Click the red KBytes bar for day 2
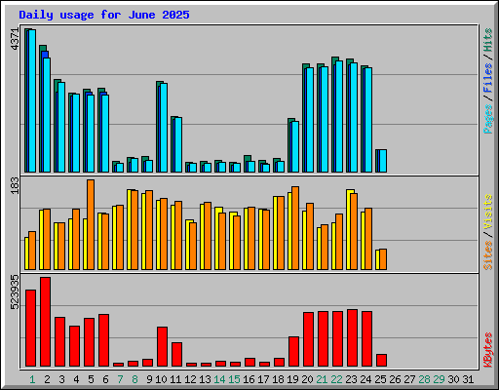This screenshot has width=499, height=390. pos(45,322)
